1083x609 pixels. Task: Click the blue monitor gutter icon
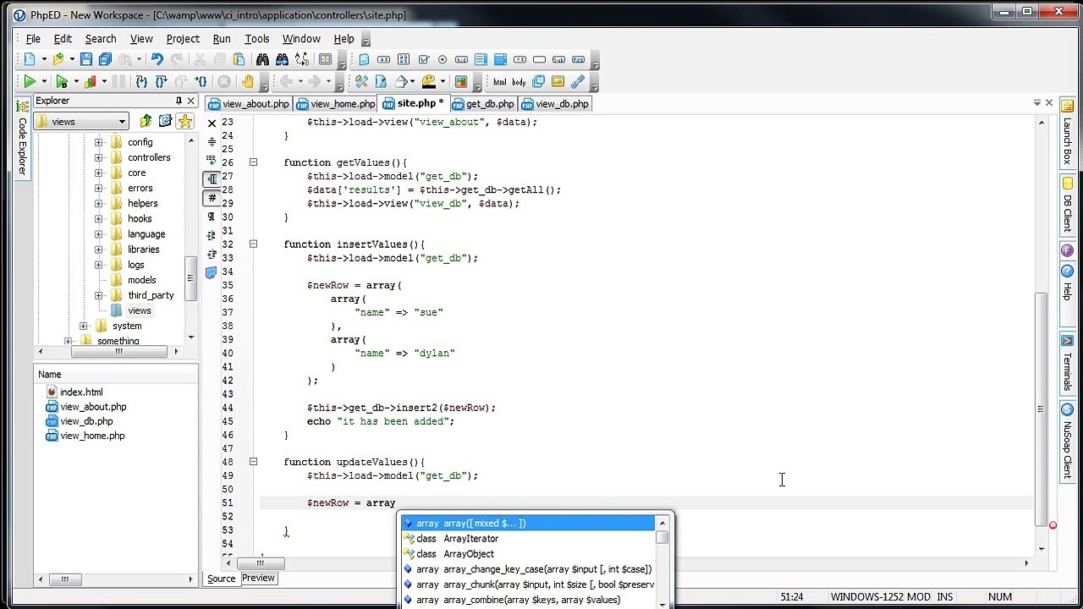[212, 272]
